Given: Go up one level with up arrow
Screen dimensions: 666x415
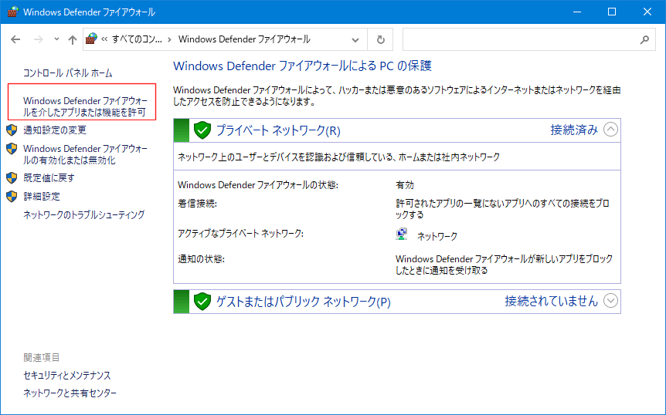Looking at the screenshot, I should [x=73, y=40].
